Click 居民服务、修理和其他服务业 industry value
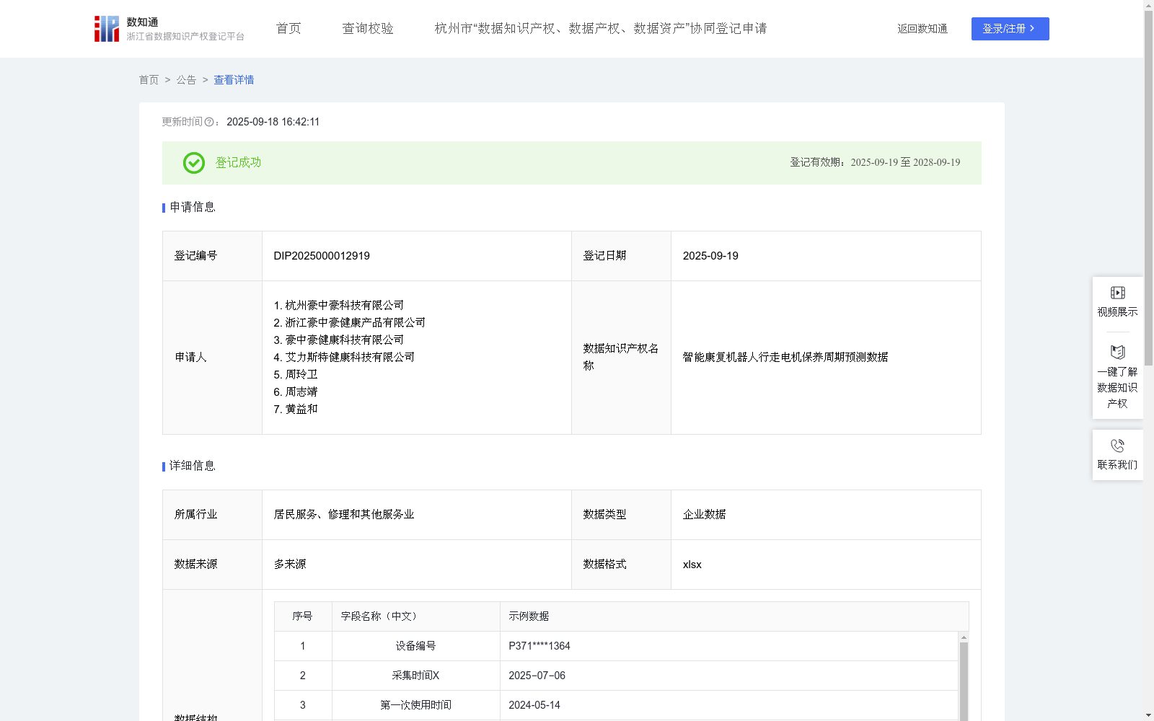The width and height of the screenshot is (1154, 721). pos(344,515)
